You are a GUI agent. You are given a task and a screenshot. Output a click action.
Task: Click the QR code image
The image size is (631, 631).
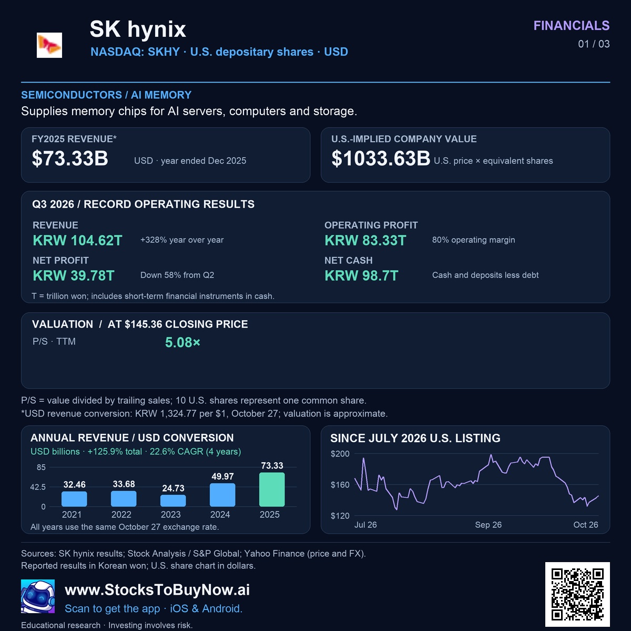coord(577,594)
